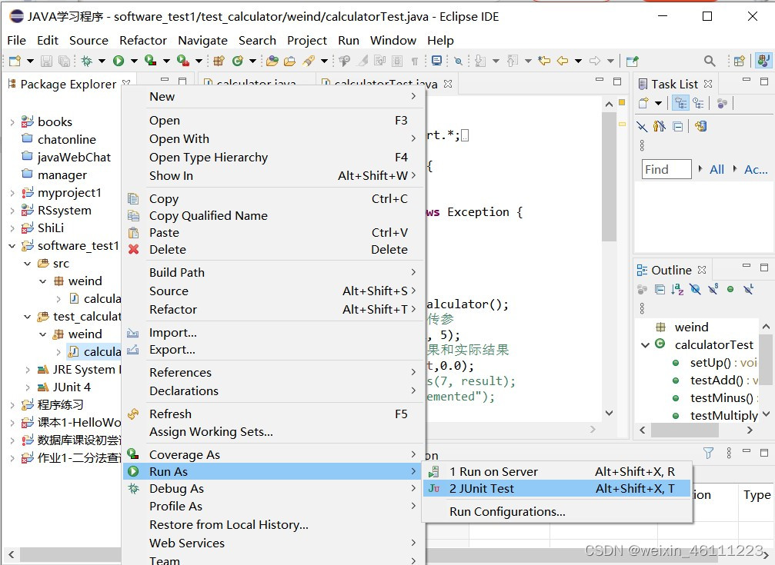Click the Ac... activate link in Task List

pos(756,169)
